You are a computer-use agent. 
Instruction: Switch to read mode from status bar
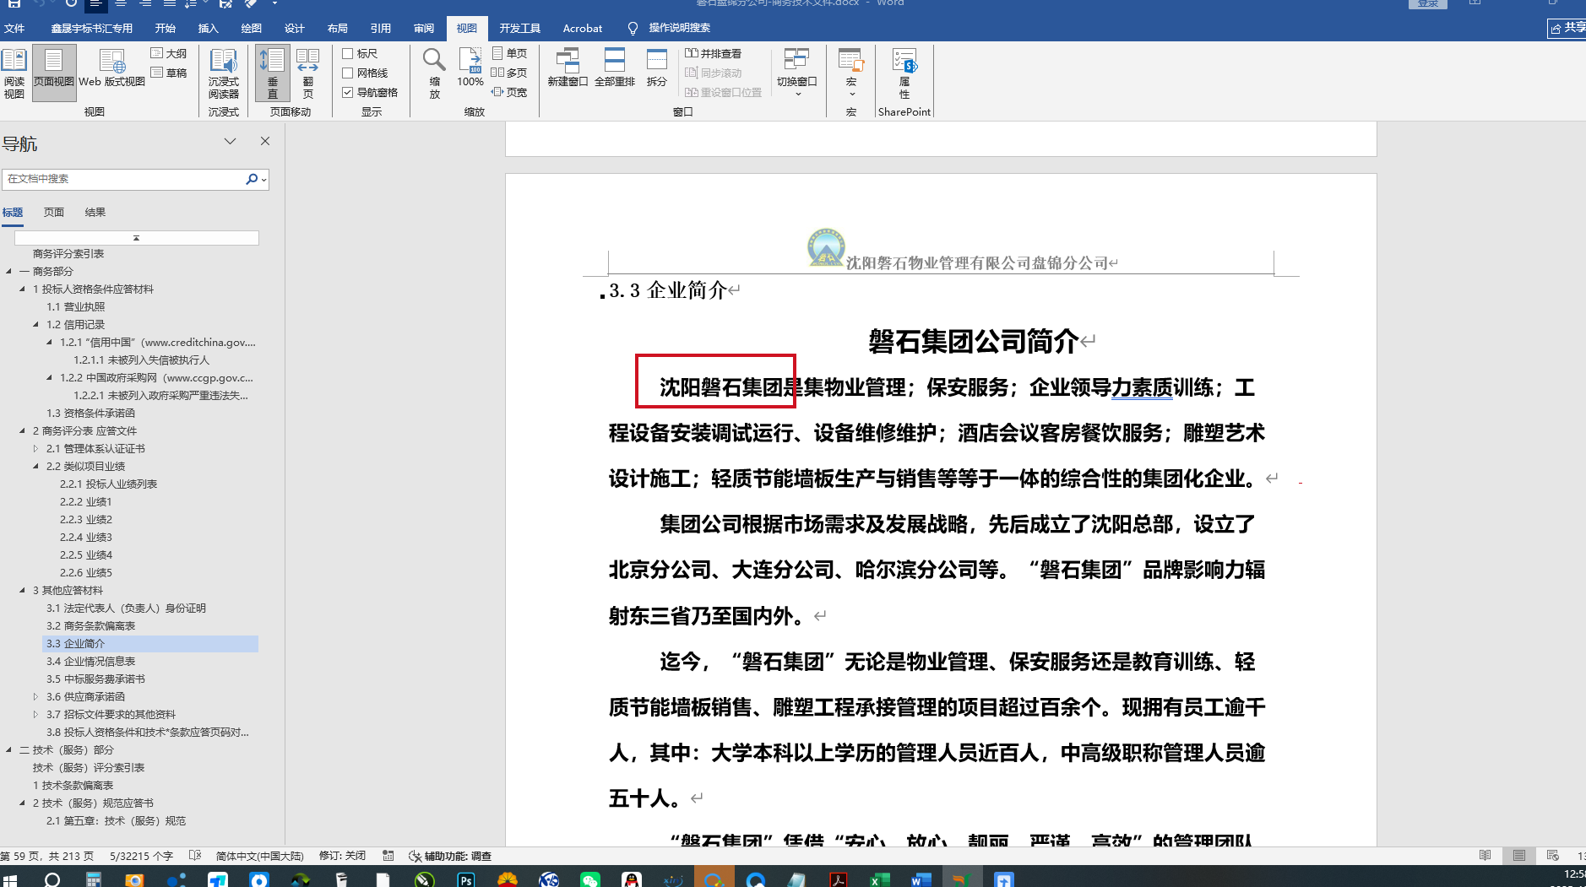pyautogui.click(x=1485, y=856)
